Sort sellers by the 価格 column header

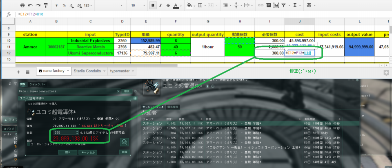tap(182, 119)
